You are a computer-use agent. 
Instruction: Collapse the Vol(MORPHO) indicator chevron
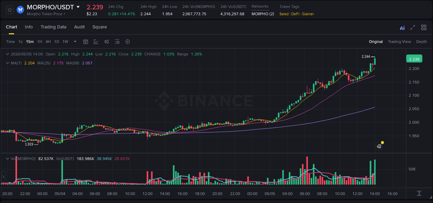(8, 158)
